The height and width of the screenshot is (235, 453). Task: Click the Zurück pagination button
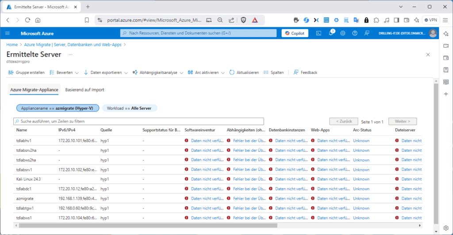(x=344, y=121)
